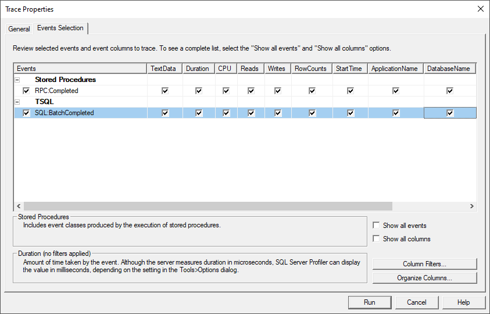Image resolution: width=490 pixels, height=314 pixels.
Task: Toggle Writes for RPC:Completed
Action: point(278,91)
